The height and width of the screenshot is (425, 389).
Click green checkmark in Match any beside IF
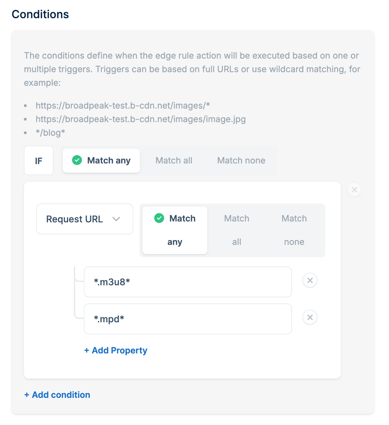pos(77,160)
